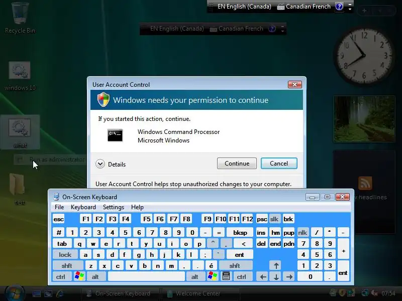Click the top language bar help icon
Viewport: 402px width, 301px height.
pos(339,7)
